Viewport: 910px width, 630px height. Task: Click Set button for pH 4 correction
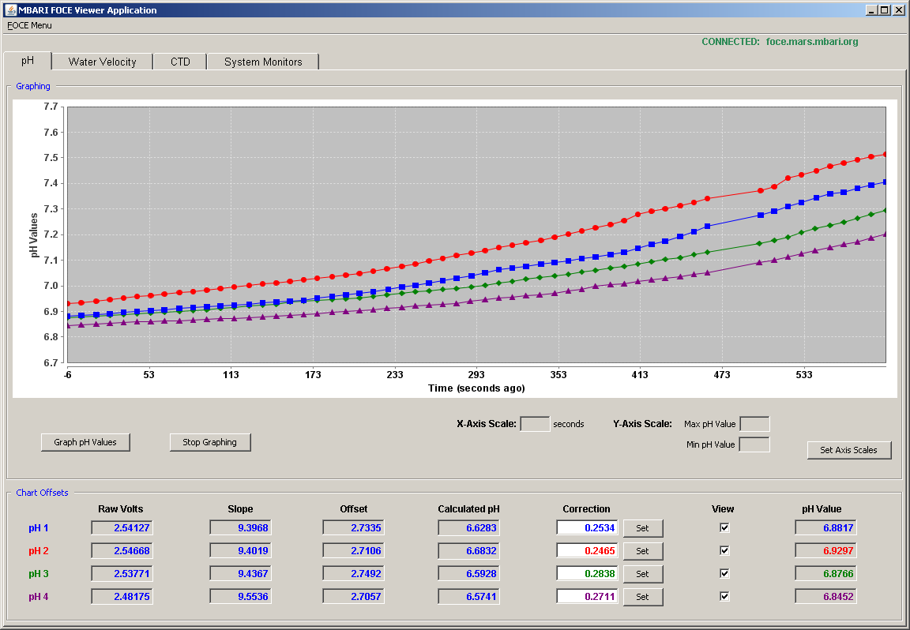point(642,597)
